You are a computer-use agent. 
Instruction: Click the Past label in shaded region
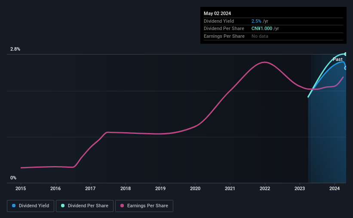coord(338,59)
